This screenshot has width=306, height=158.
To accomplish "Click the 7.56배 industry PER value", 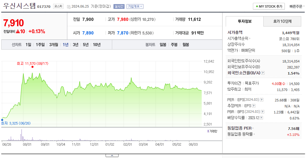I will (x=294, y=129).
